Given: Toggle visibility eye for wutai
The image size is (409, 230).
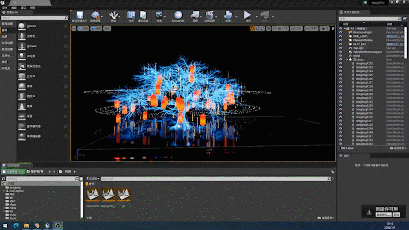Looking at the screenshot, I should tap(341, 55).
